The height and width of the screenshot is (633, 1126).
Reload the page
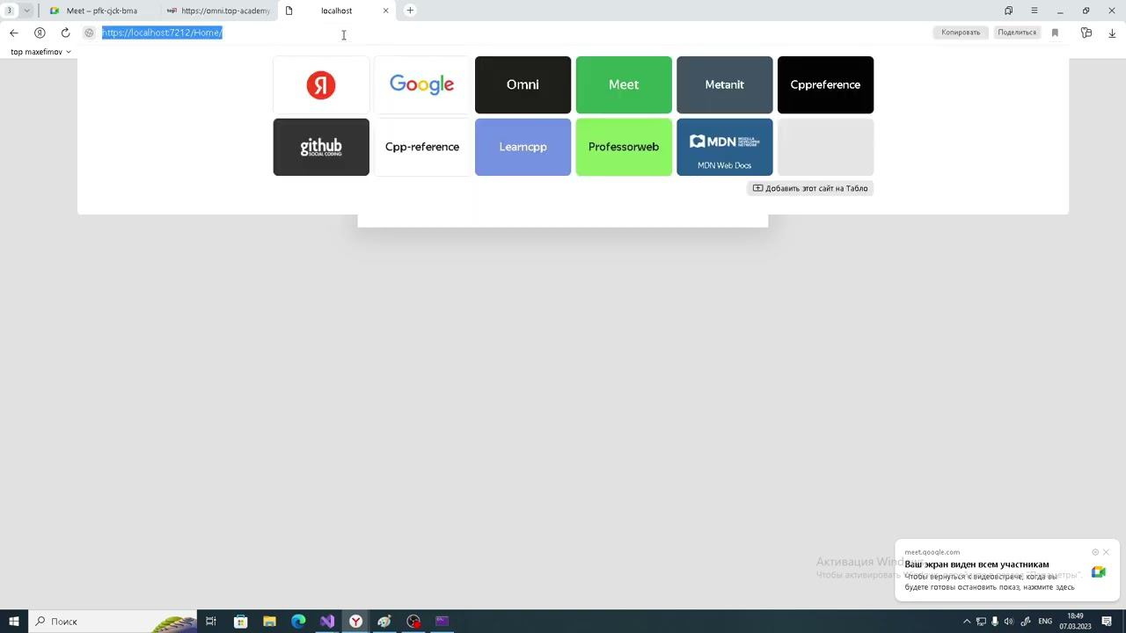click(65, 33)
